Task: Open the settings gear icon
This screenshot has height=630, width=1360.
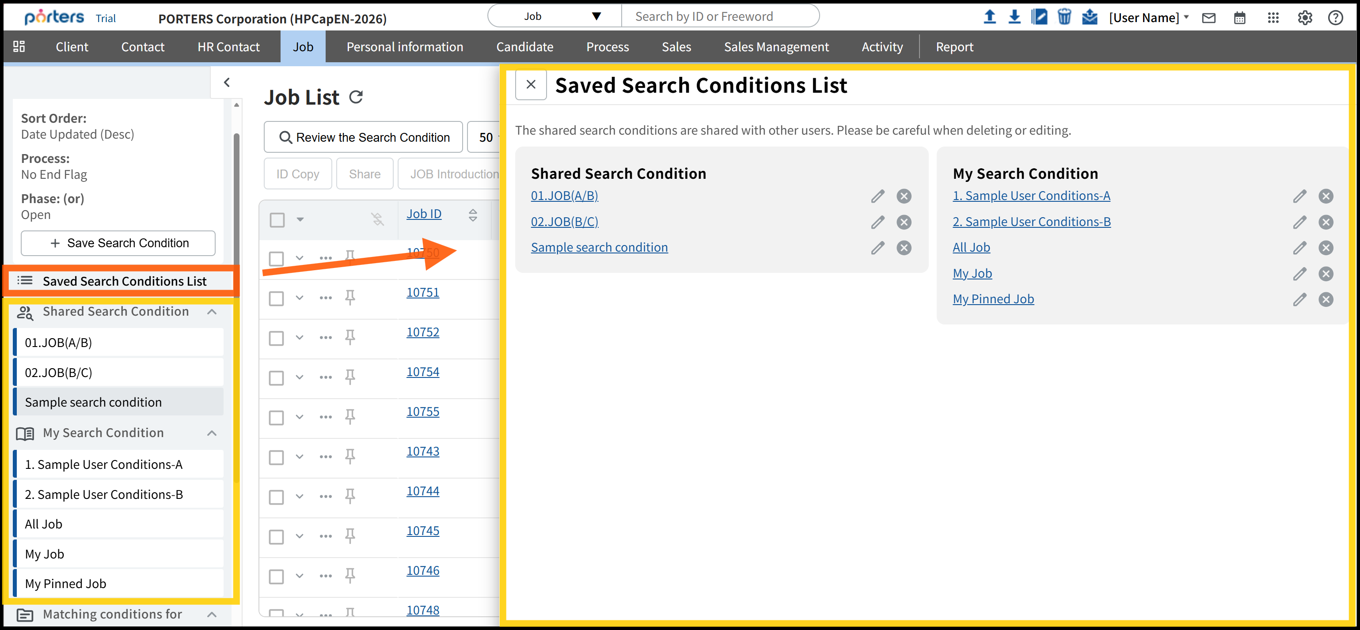Action: point(1305,18)
